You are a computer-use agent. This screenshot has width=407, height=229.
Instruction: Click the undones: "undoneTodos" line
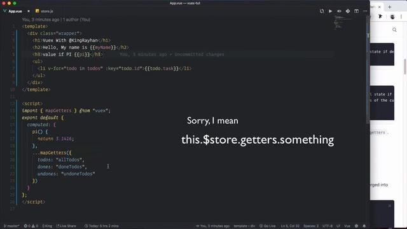click(66, 174)
